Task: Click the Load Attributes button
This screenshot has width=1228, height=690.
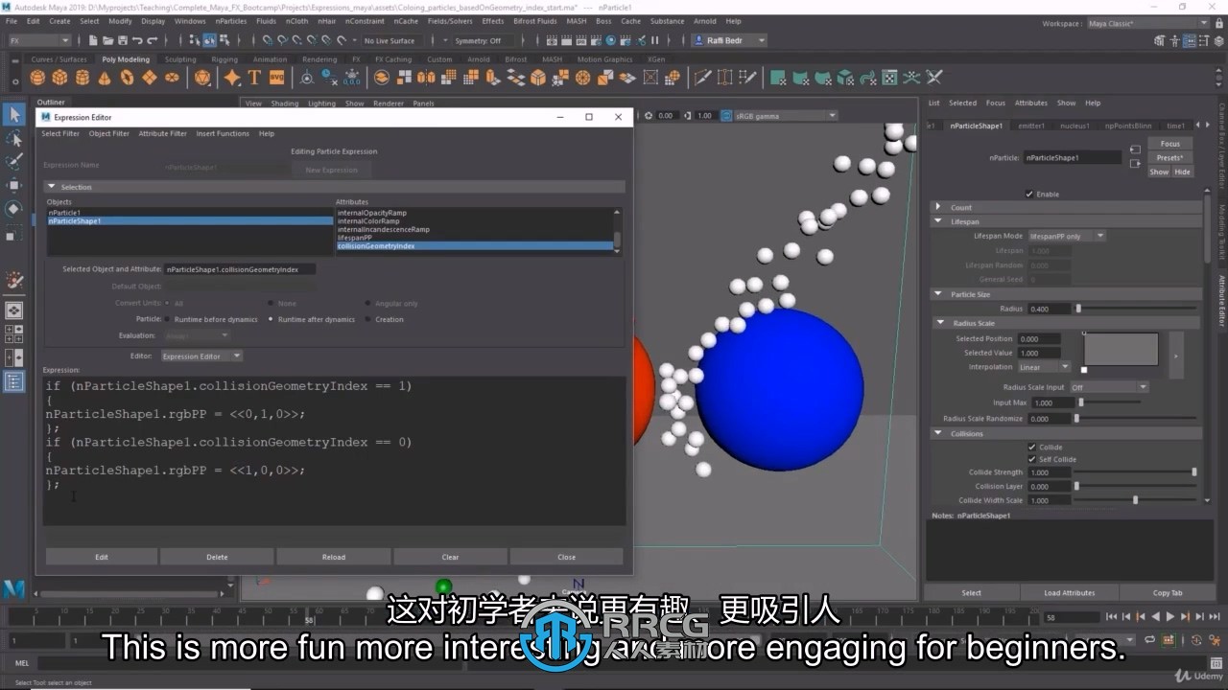Action: point(1070,592)
